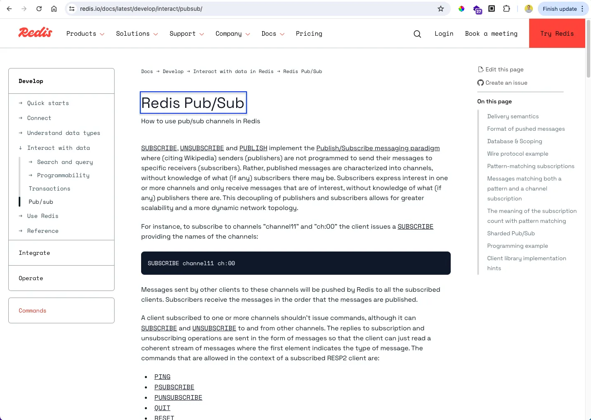
Task: Open the QUIT command link
Action: (x=162, y=408)
